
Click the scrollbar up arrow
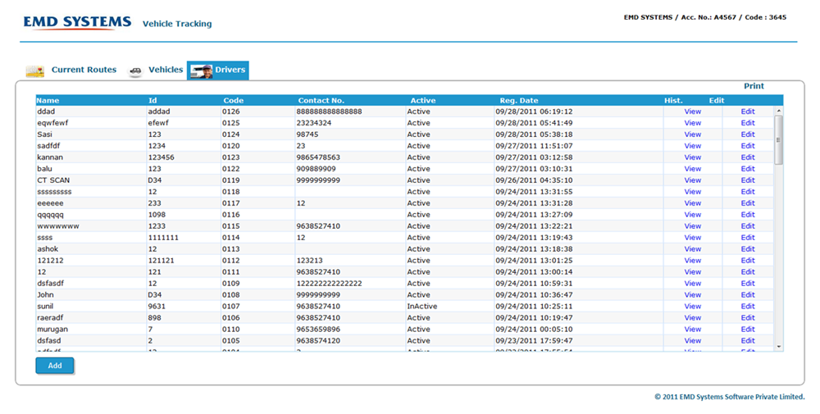pyautogui.click(x=778, y=111)
